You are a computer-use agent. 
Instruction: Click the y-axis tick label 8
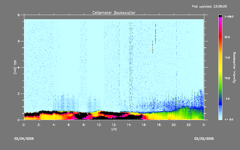click(19, 15)
